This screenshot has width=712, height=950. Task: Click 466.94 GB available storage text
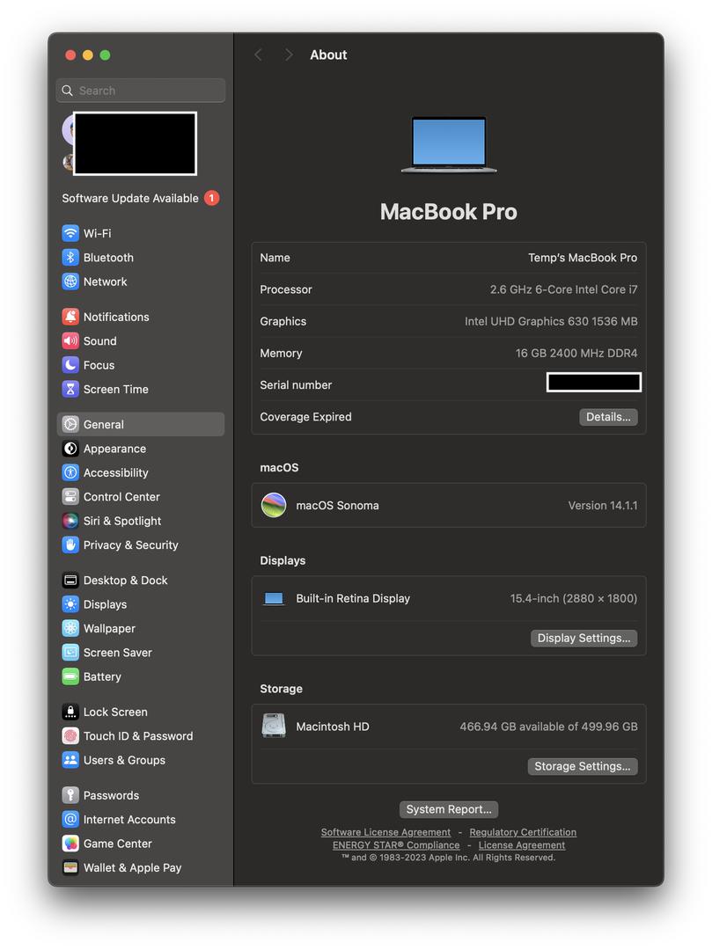548,727
